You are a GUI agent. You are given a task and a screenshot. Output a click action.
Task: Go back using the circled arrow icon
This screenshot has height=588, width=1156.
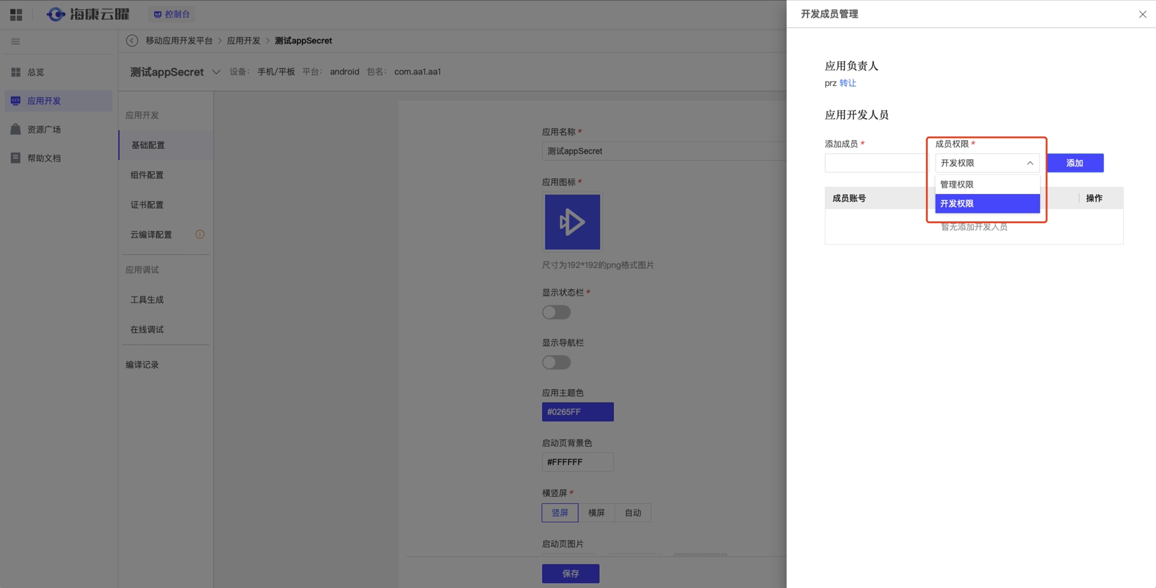[132, 41]
